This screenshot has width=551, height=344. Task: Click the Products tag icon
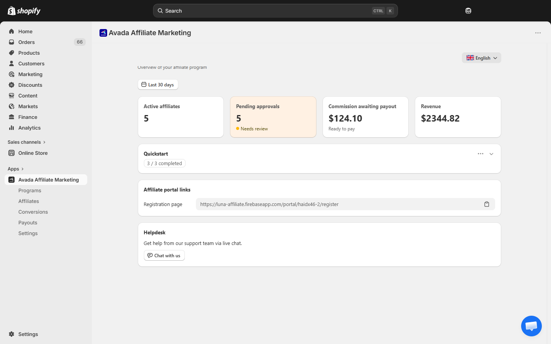[x=11, y=53]
